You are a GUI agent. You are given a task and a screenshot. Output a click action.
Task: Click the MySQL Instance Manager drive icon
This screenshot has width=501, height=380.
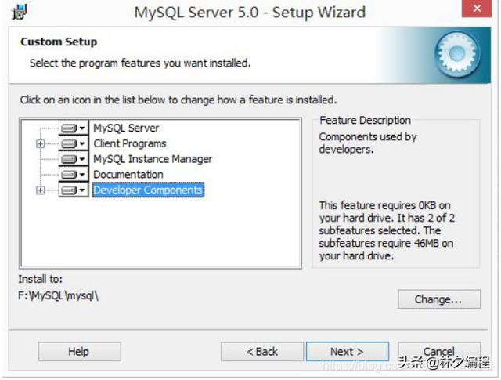click(x=69, y=159)
